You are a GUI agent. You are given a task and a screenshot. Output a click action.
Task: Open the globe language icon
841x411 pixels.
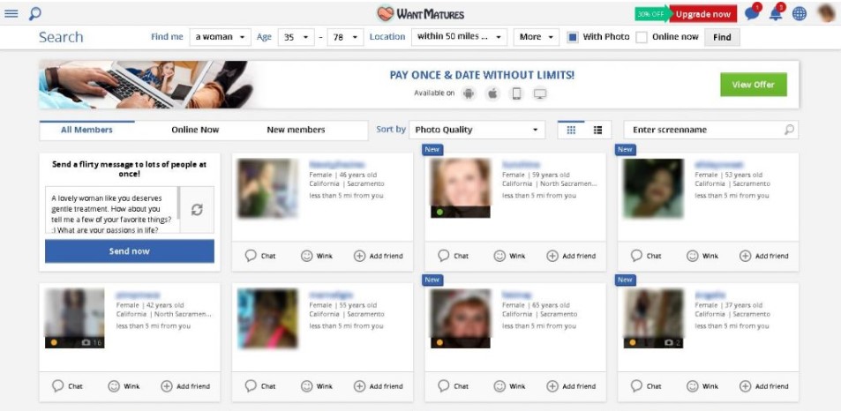click(x=800, y=14)
